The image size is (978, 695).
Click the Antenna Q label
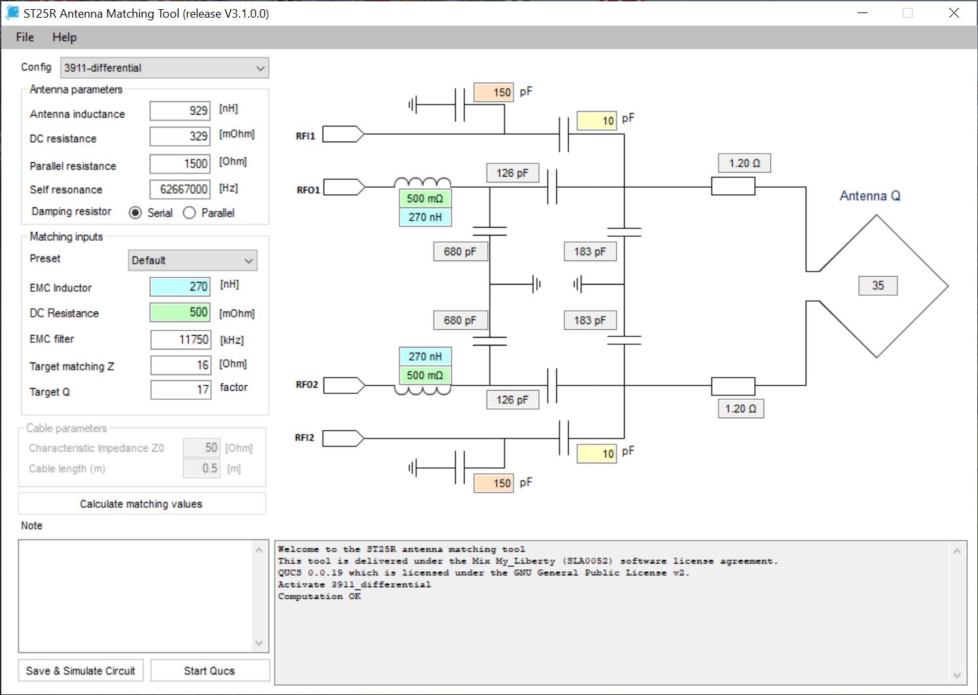(870, 196)
